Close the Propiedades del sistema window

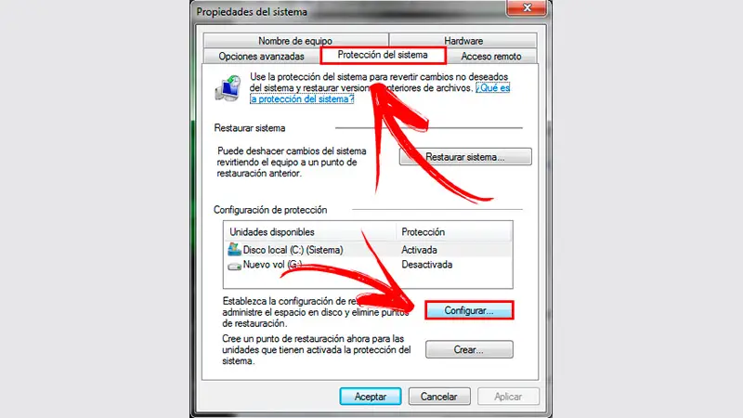526,8
